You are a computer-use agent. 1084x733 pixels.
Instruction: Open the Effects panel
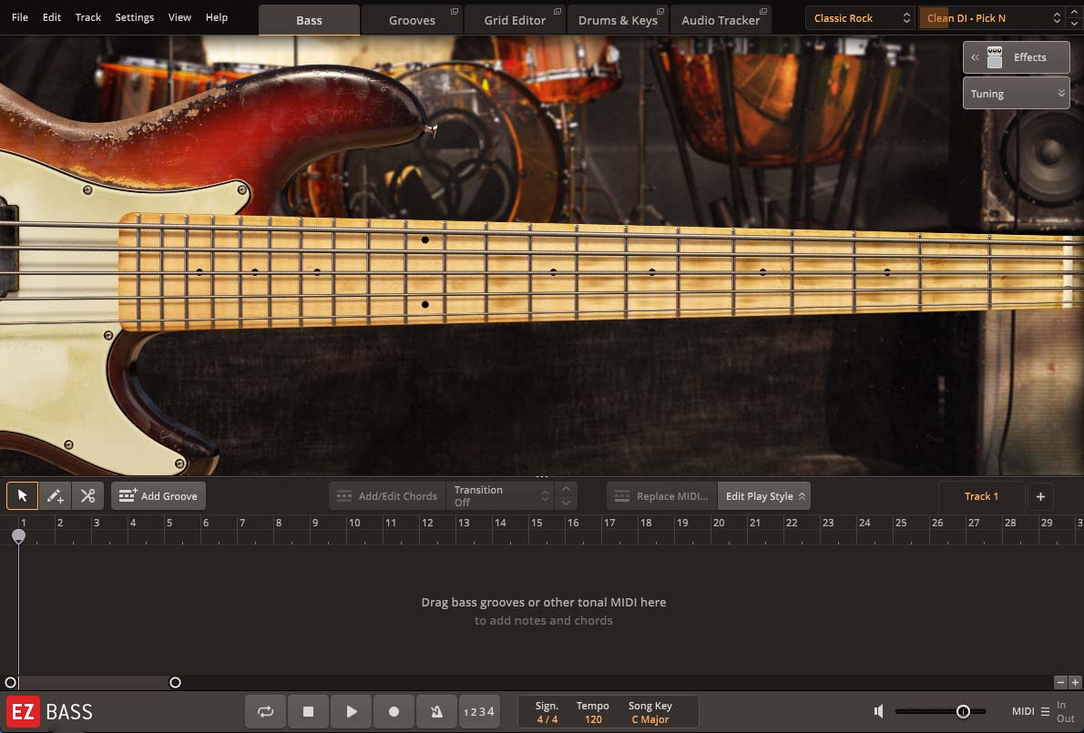(x=1016, y=56)
